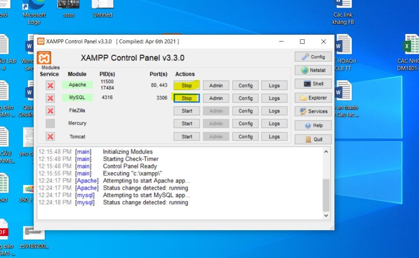419x258 pixels.
Task: Open the MySQL Config menu
Action: point(246,98)
